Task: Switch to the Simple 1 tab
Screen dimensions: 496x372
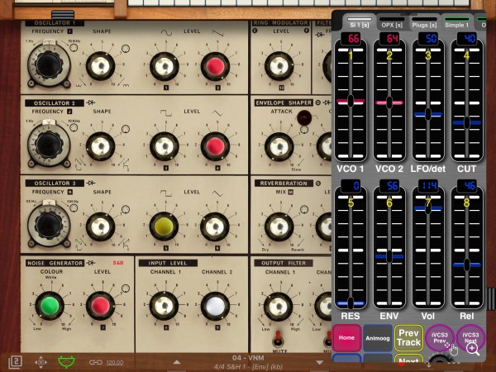Action: click(x=456, y=25)
